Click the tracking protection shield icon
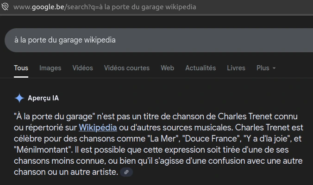The width and height of the screenshot is (313, 185). (5, 7)
